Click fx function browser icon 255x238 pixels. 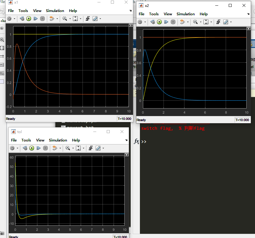[x=136, y=141]
